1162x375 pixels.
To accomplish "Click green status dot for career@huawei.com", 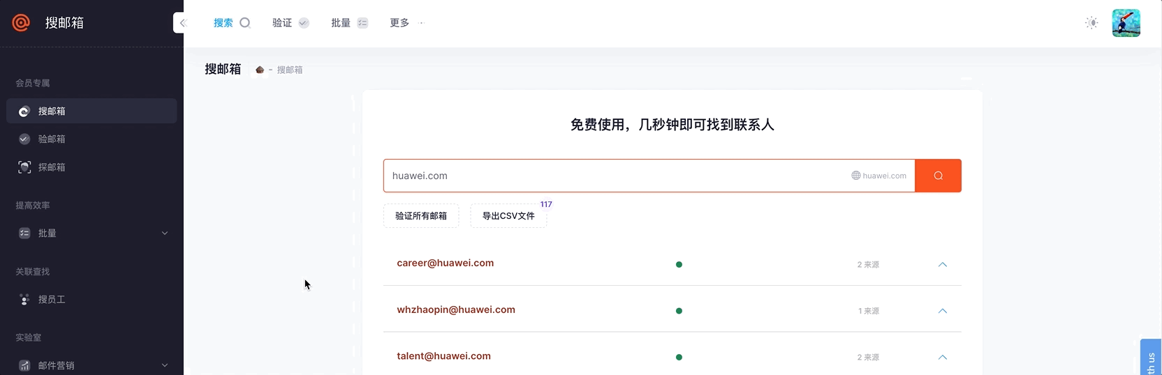I will 679,264.
